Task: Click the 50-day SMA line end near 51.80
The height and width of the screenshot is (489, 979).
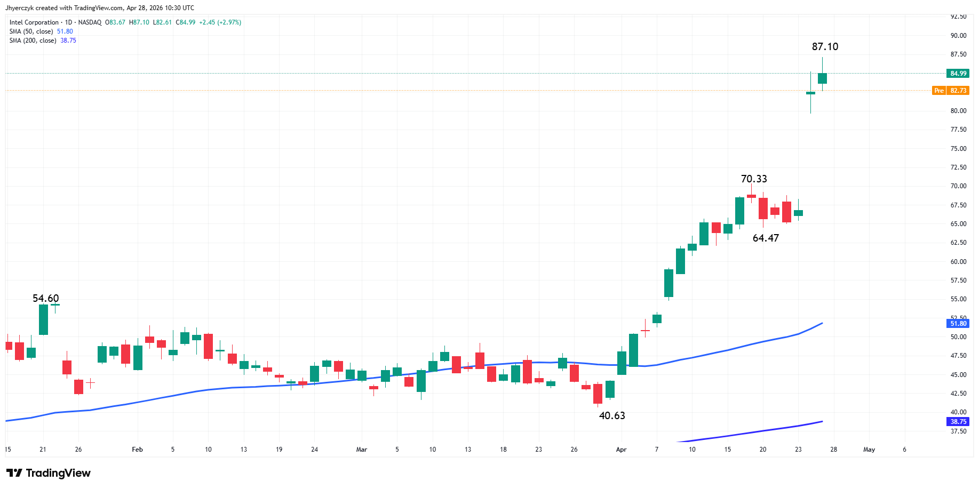Action: [x=822, y=323]
